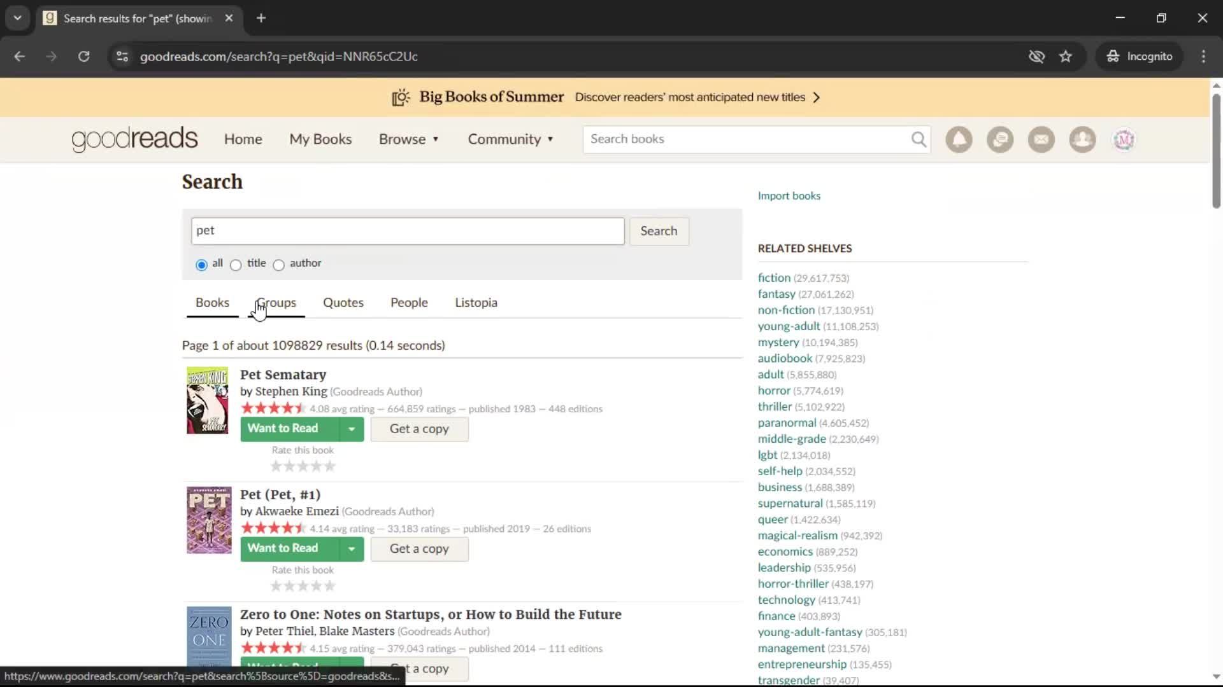View site information icon in address bar
This screenshot has width=1223, height=687.
122,57
